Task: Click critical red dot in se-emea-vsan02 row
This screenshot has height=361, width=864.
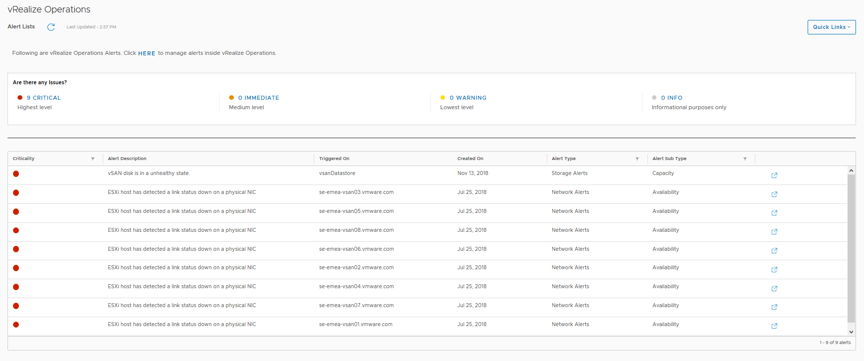Action: 16,268
